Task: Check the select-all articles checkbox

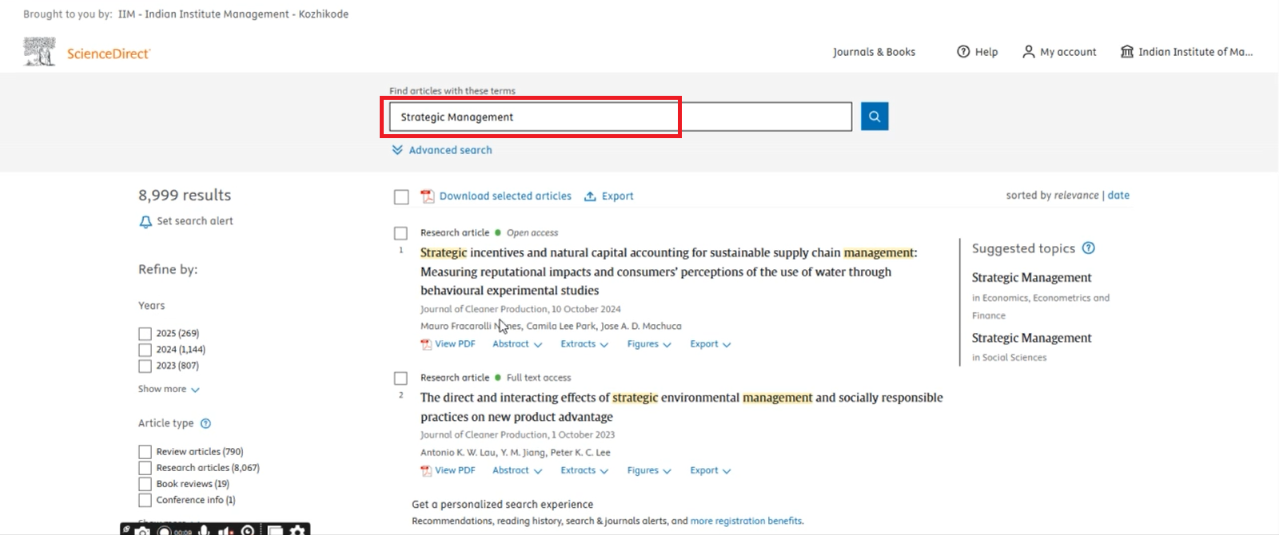Action: point(401,196)
